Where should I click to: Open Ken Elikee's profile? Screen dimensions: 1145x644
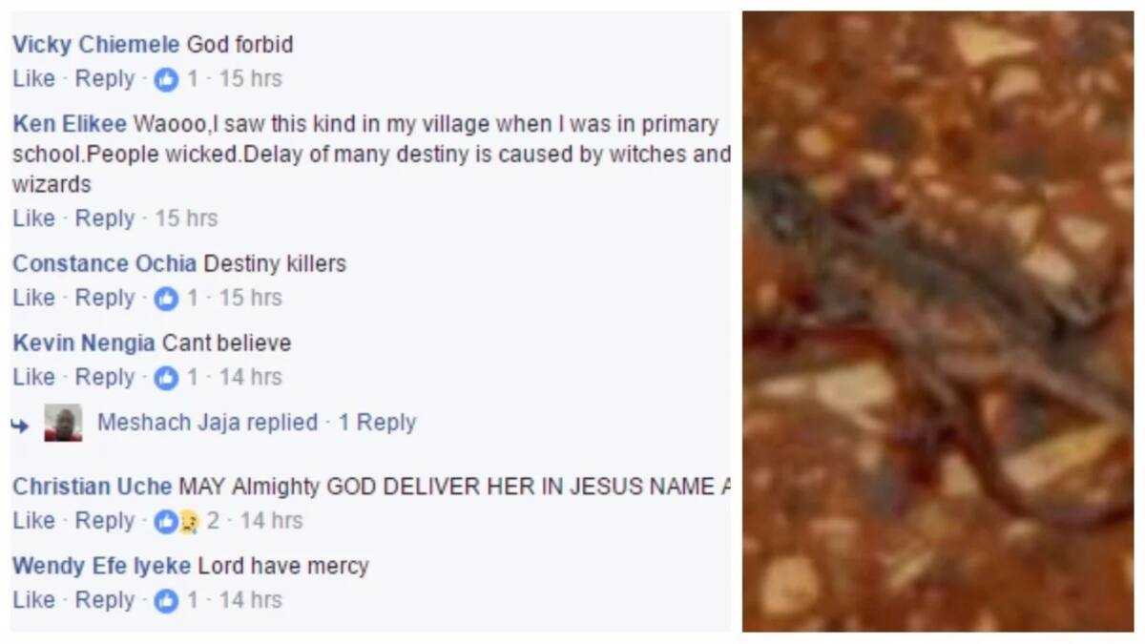coord(70,124)
